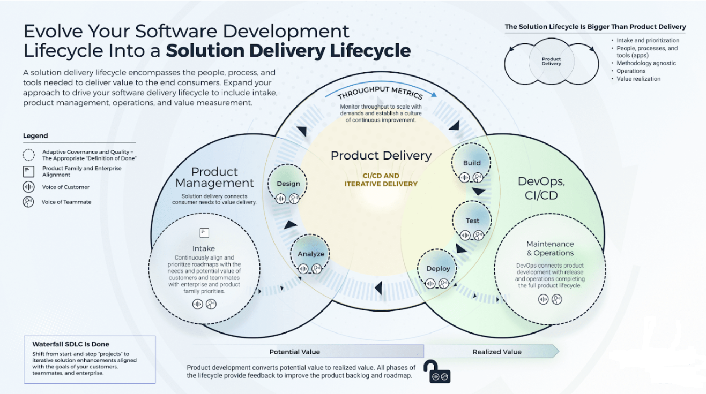Select the Design phase circle
Viewport: 706px width, 394px height.
(x=288, y=184)
